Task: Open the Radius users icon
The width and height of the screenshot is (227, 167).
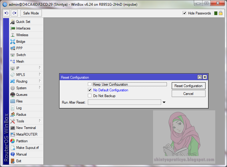Action: [x=13, y=115]
